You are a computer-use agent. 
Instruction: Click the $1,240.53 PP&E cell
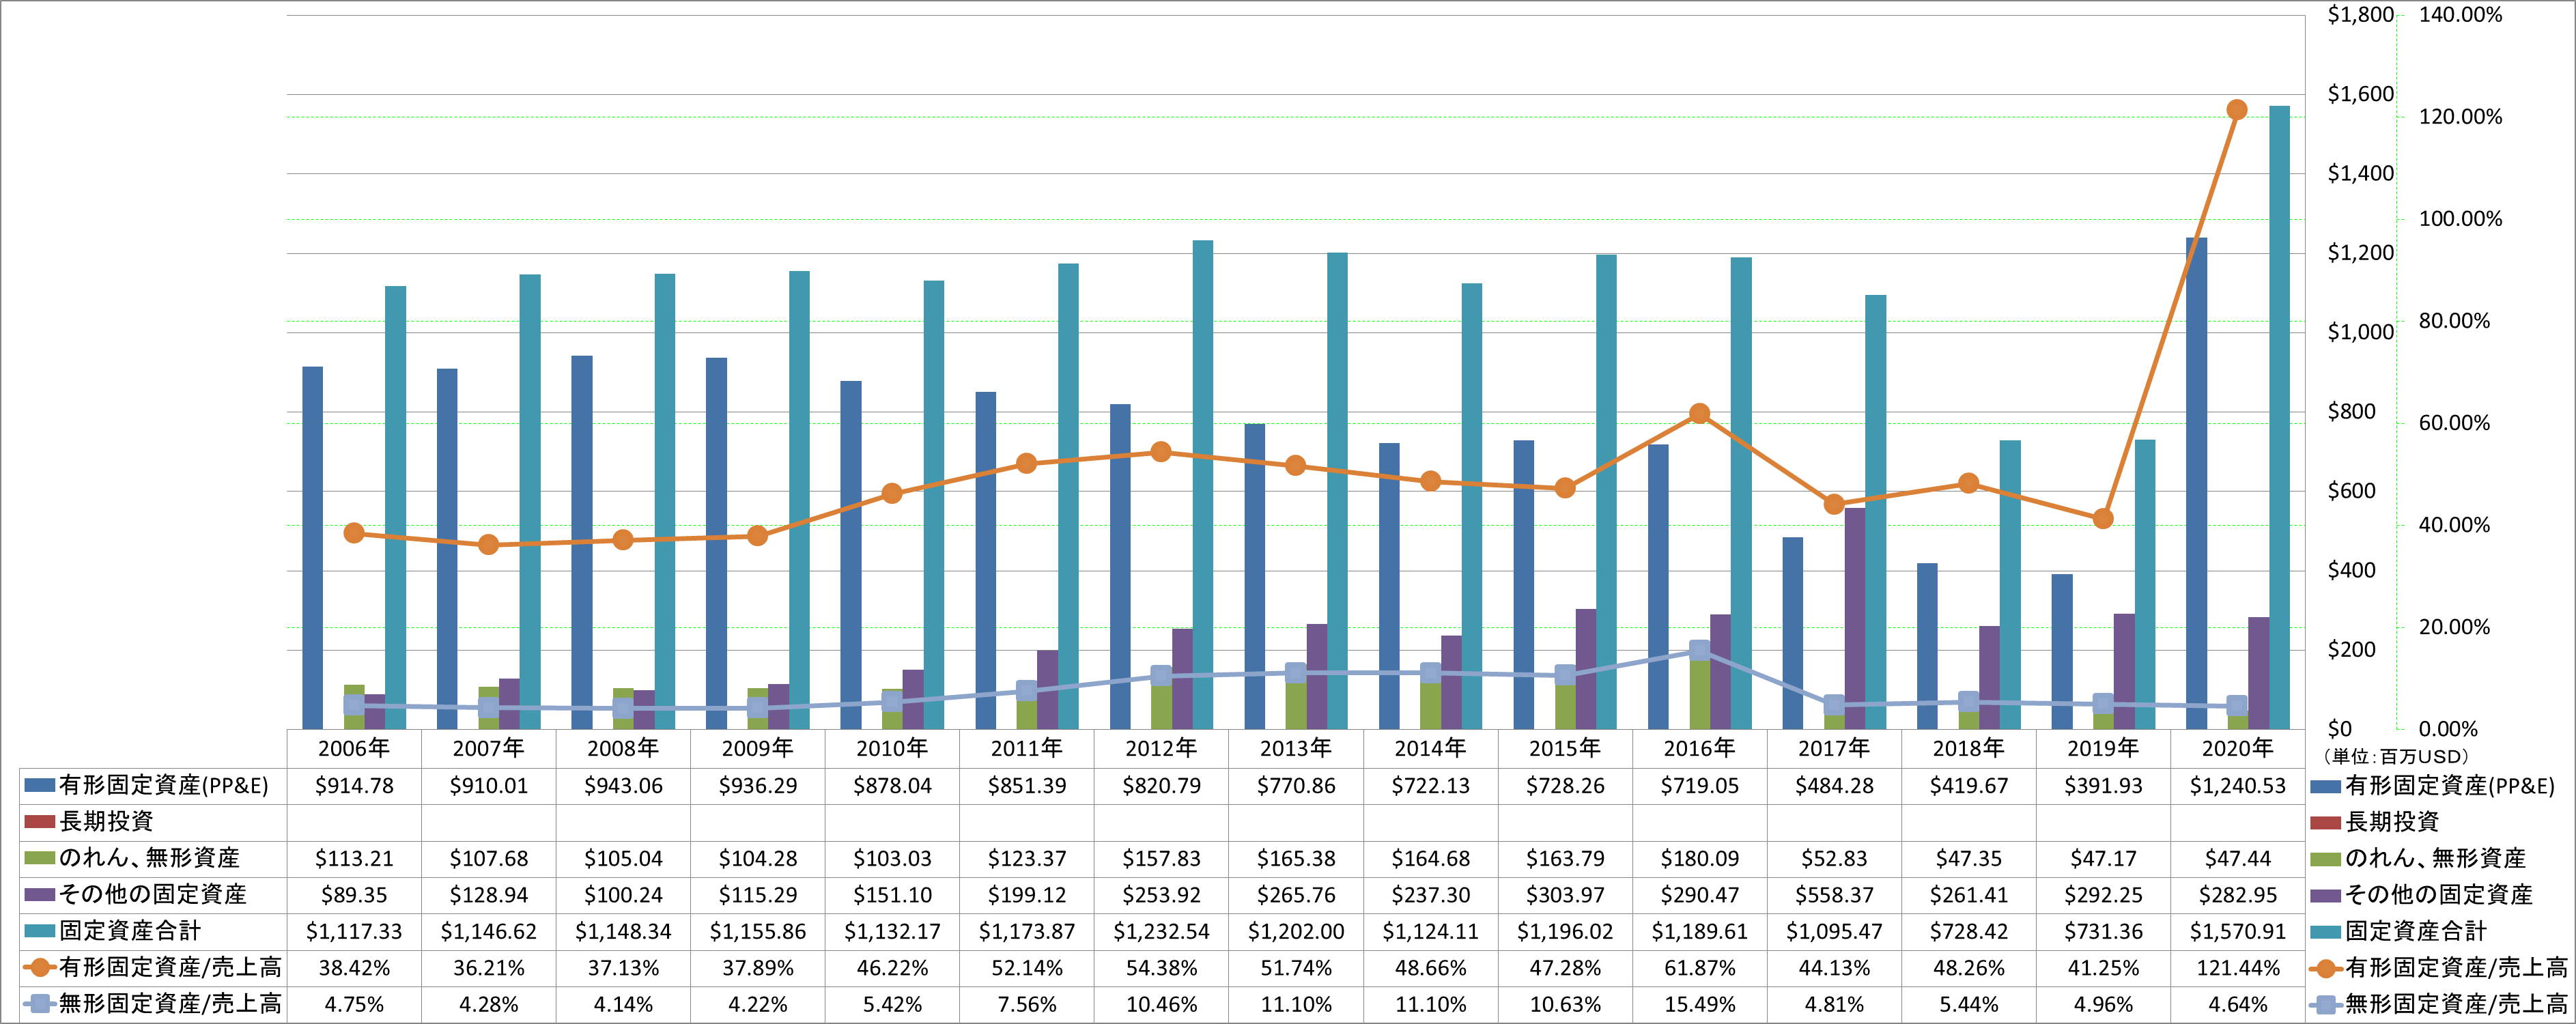pos(2237,786)
